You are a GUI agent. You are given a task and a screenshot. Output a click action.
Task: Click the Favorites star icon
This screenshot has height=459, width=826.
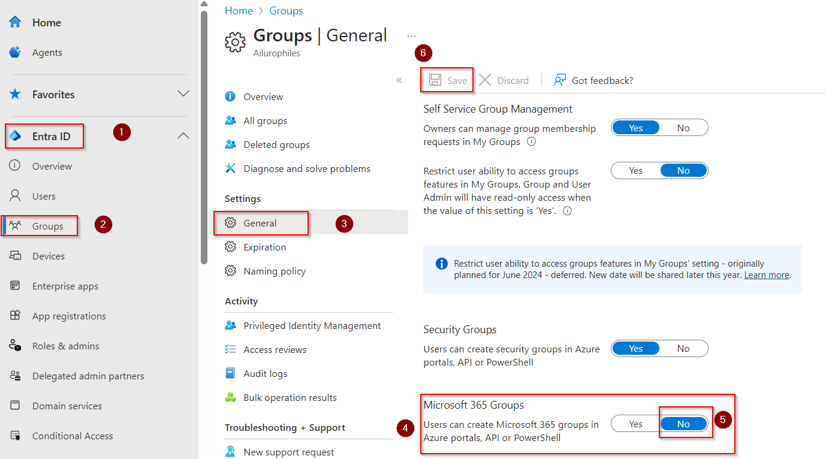pyautogui.click(x=16, y=94)
